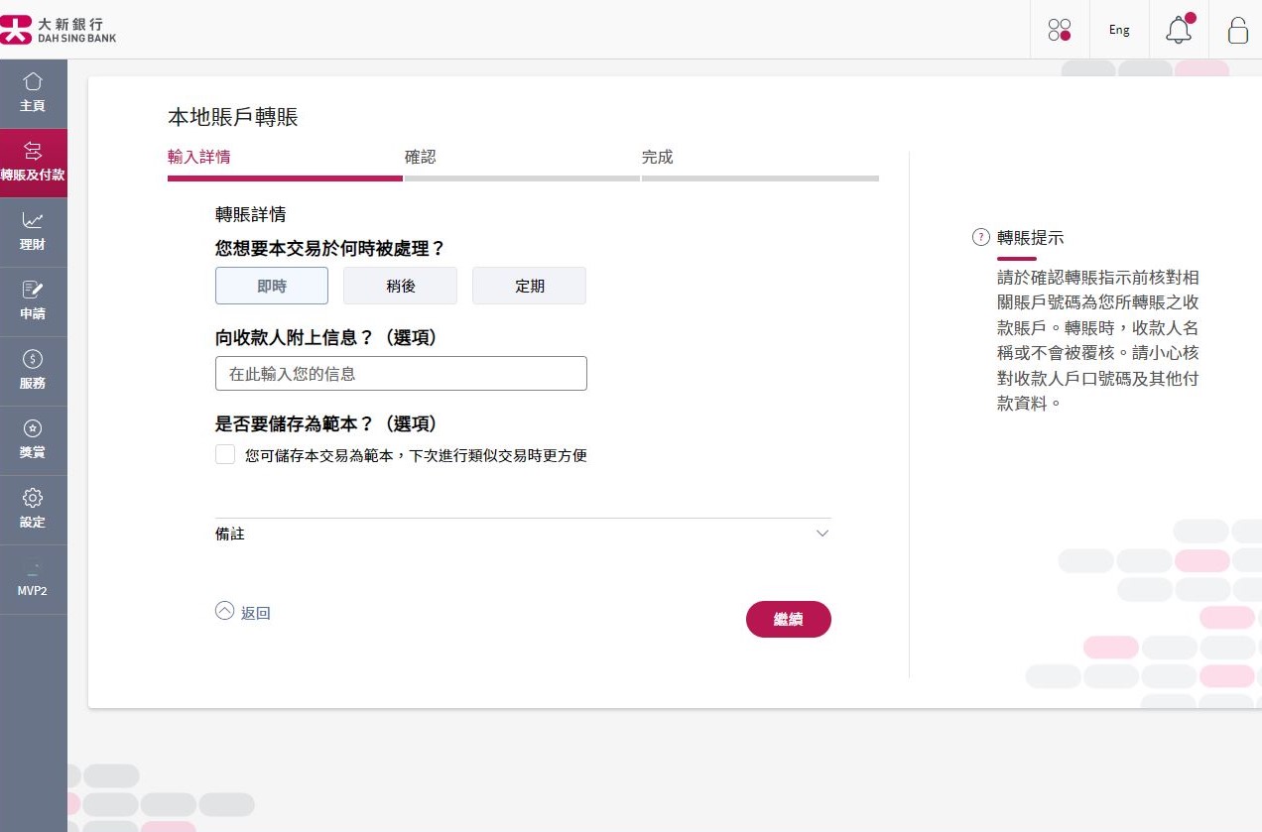Screen dimensions: 1262x832
Task: Open MVP2 sidebar item
Action: (33, 579)
